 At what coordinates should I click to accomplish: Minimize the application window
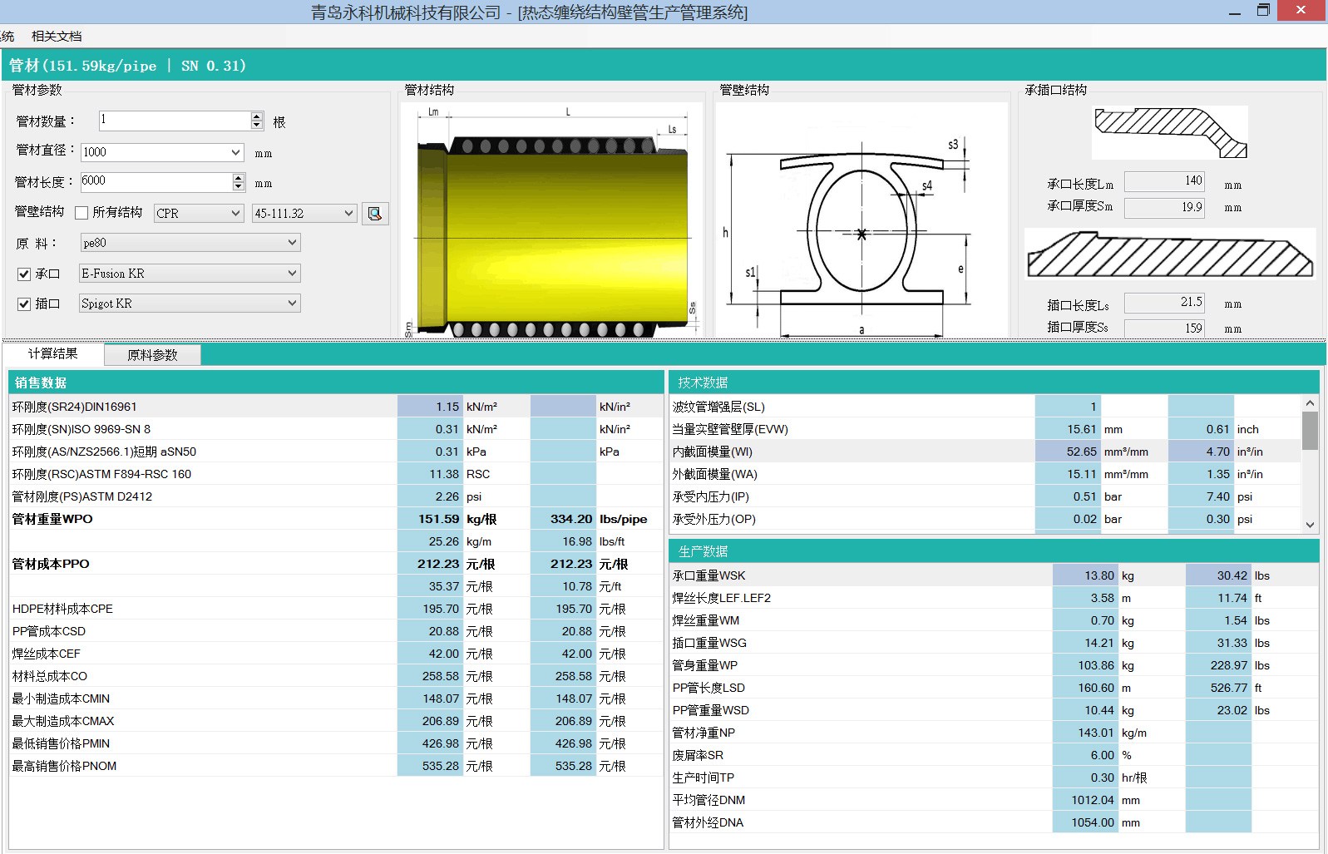1235,12
